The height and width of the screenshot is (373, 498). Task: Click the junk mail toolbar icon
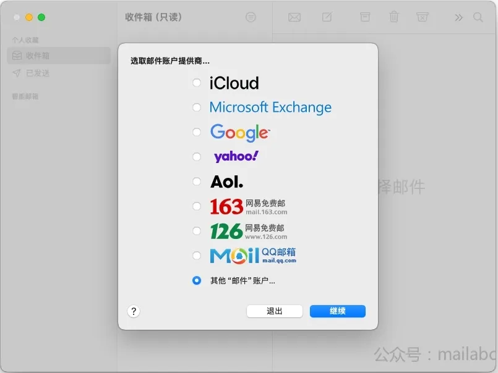(423, 17)
